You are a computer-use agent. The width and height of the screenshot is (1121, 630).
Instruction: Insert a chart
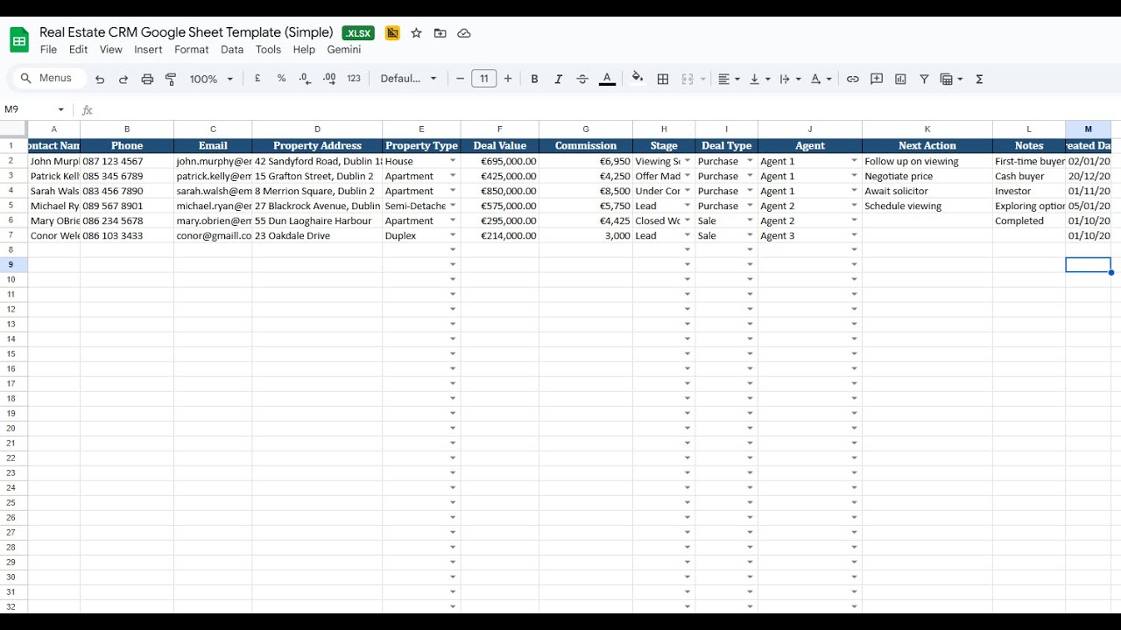pyautogui.click(x=900, y=79)
